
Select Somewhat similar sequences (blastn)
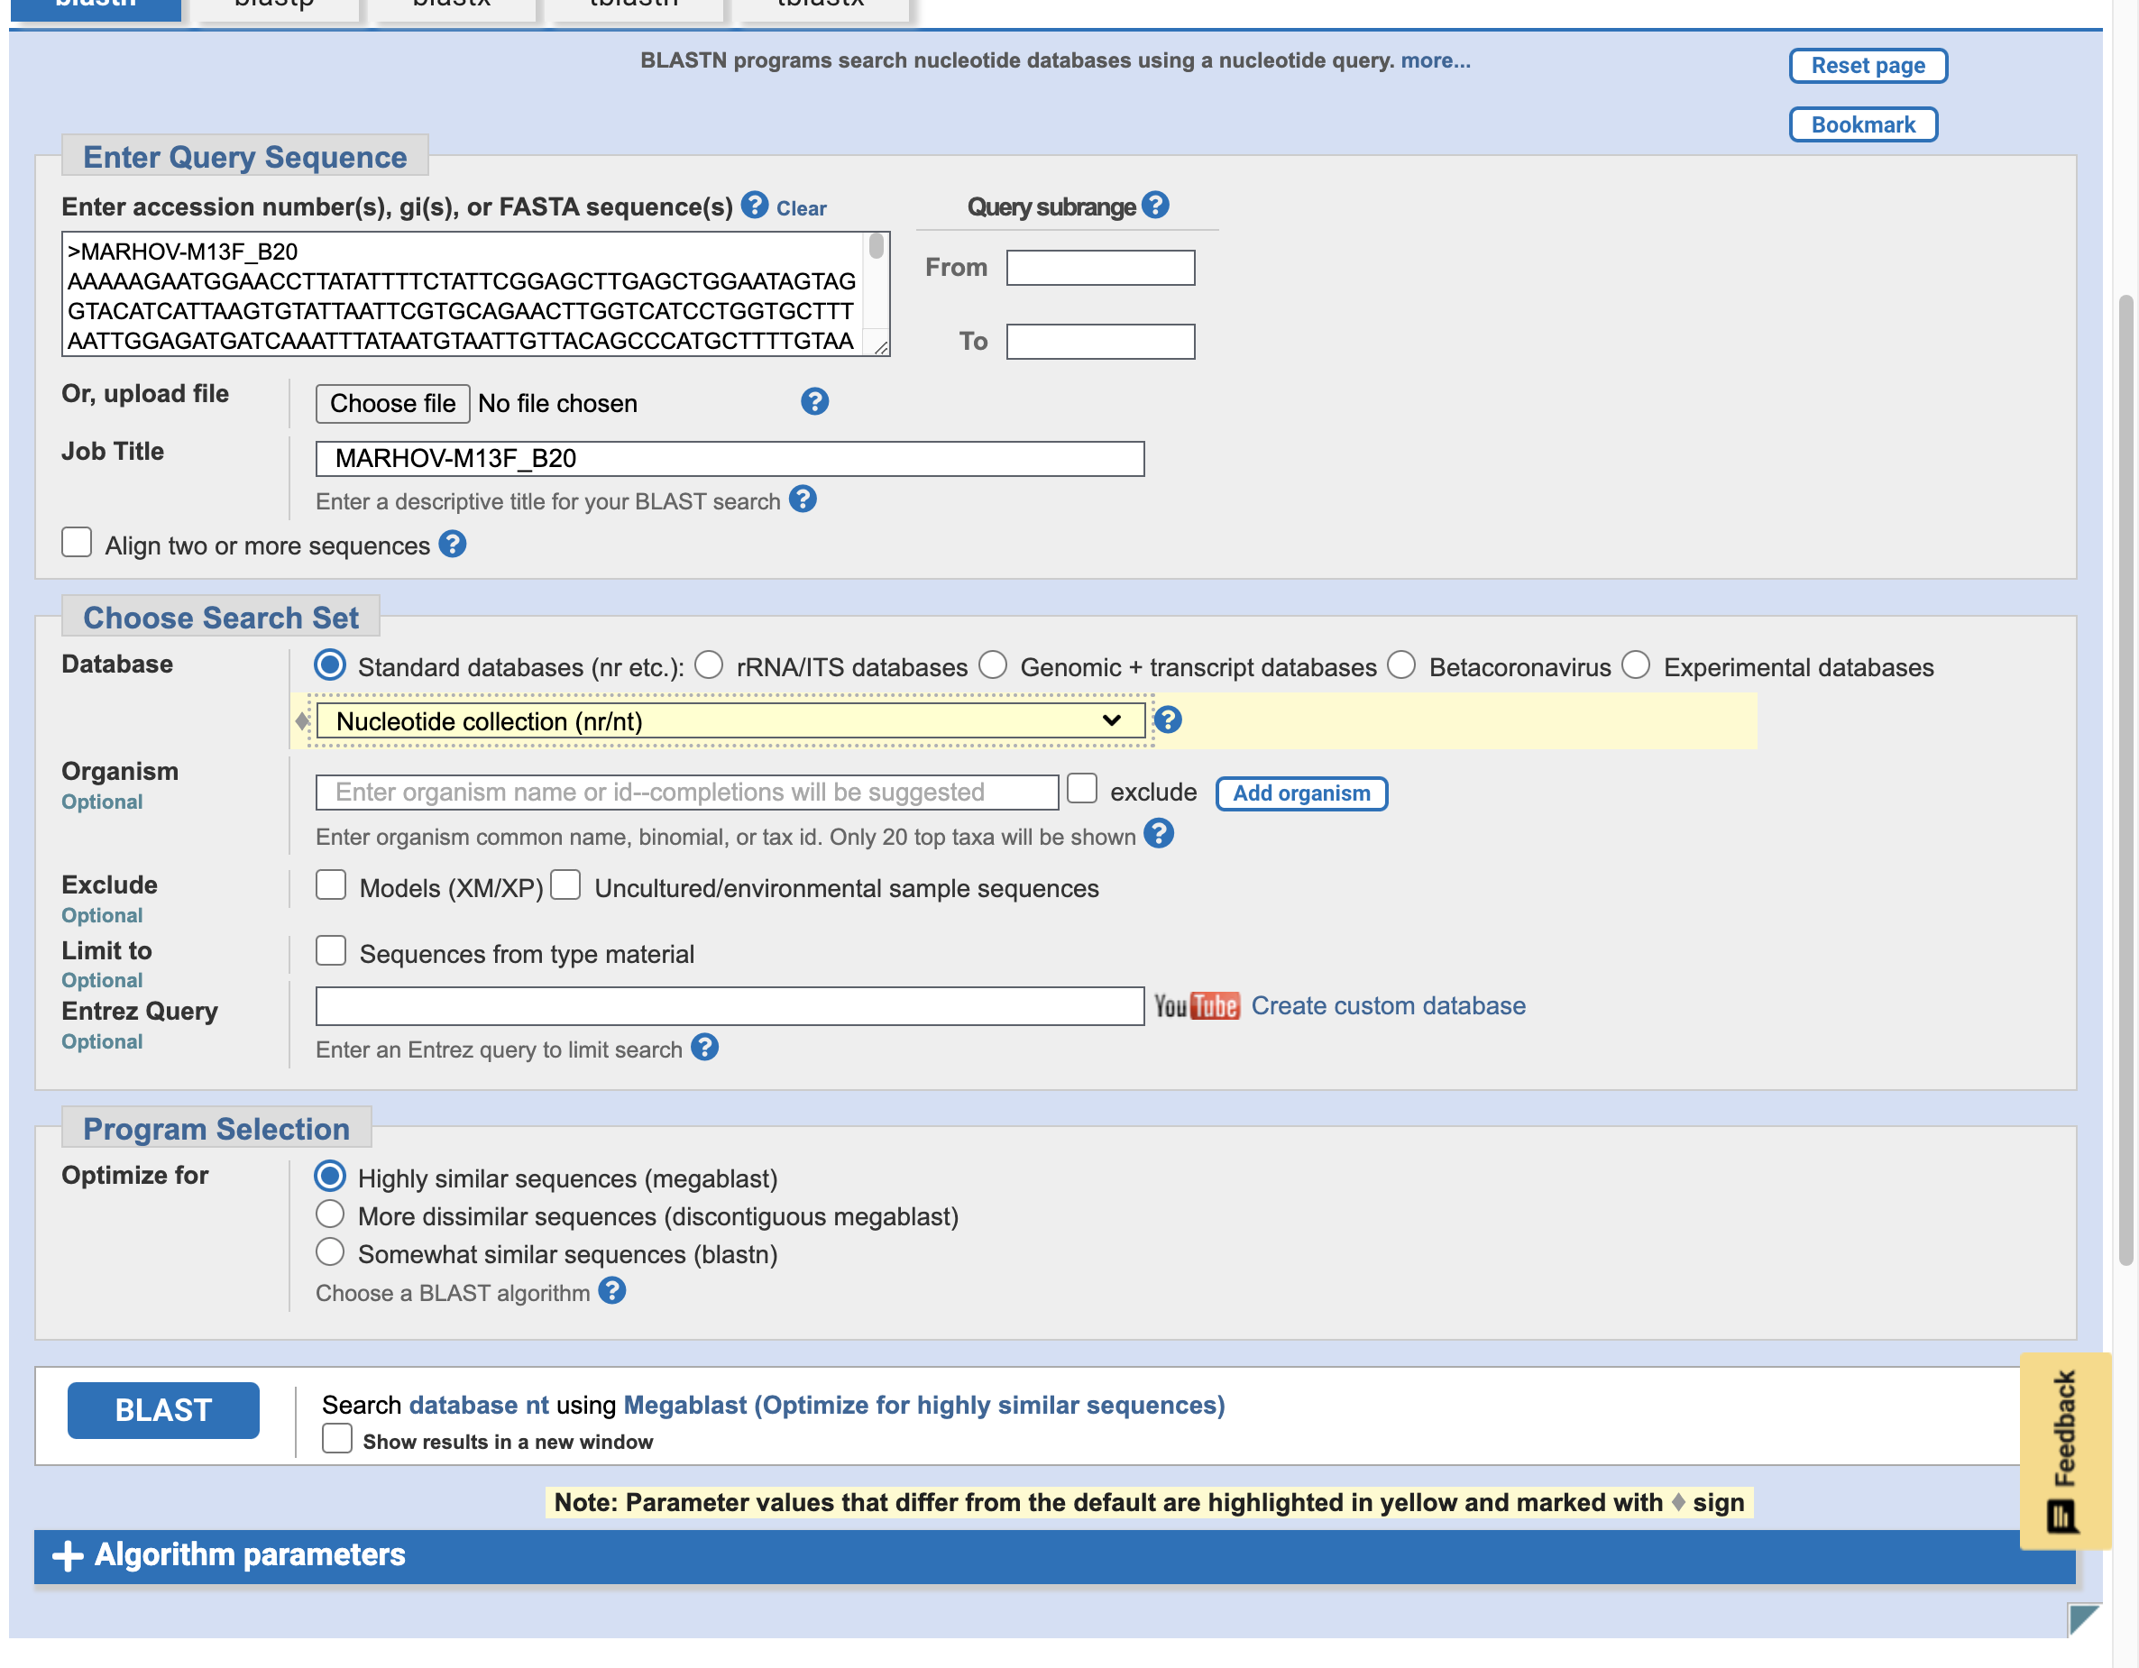pyautogui.click(x=330, y=1252)
